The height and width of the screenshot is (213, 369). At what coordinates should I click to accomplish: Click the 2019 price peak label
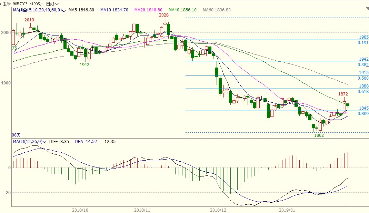(x=29, y=20)
